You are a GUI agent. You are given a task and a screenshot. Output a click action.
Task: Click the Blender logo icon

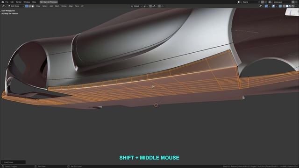pyautogui.click(x=3, y=2)
